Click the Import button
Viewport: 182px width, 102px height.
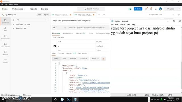(x=46, y=15)
